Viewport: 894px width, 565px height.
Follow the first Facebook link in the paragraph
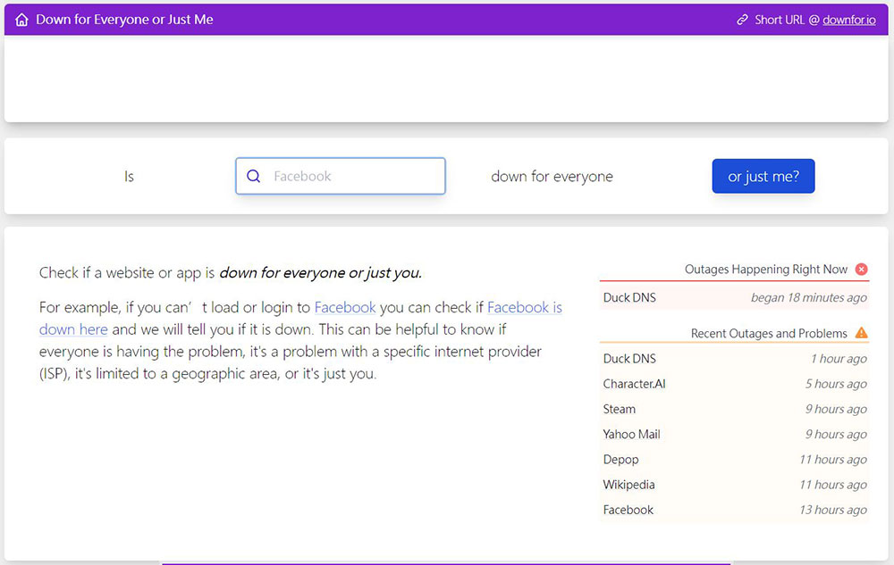[x=345, y=307]
